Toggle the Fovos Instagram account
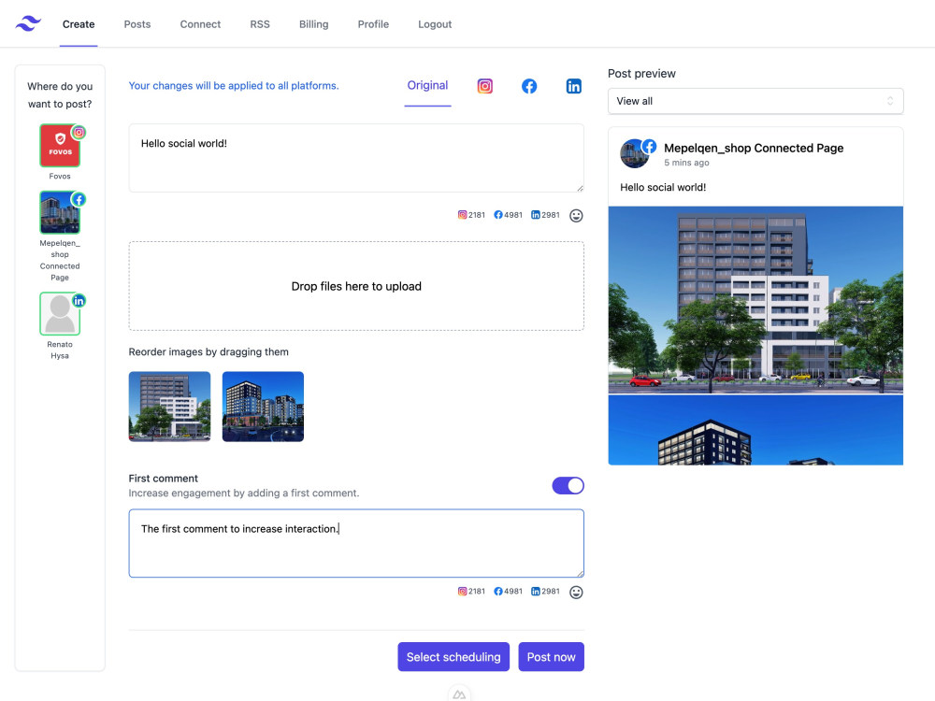The height and width of the screenshot is (701, 935). click(60, 146)
